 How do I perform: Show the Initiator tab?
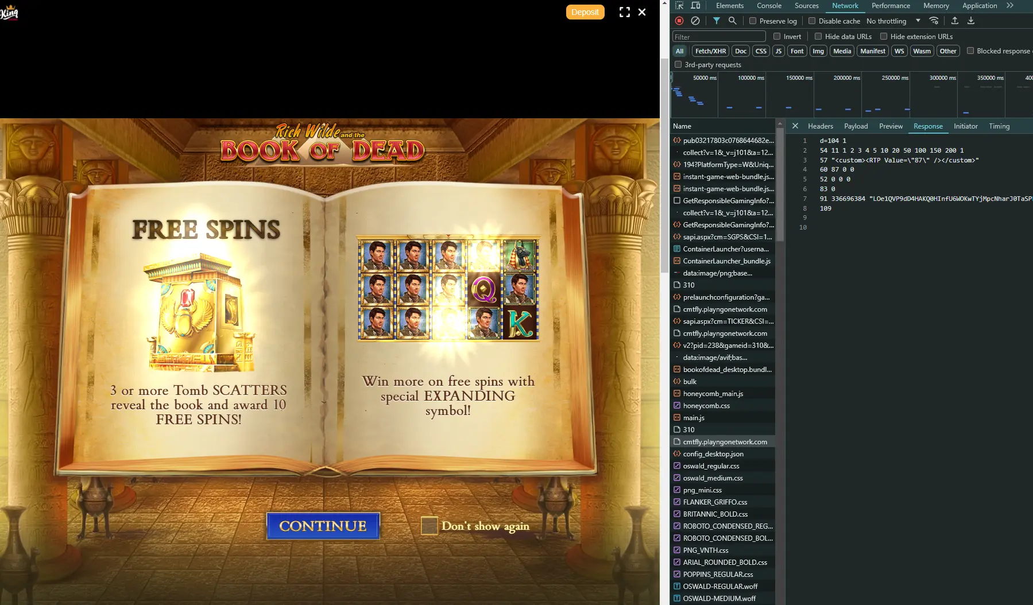pyautogui.click(x=966, y=126)
